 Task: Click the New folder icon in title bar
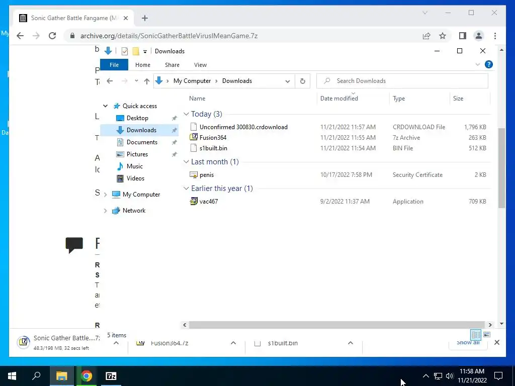click(136, 51)
